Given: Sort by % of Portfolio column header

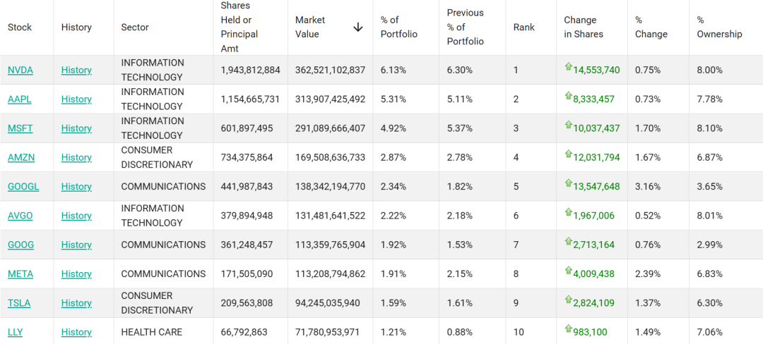Looking at the screenshot, I should coord(399,27).
